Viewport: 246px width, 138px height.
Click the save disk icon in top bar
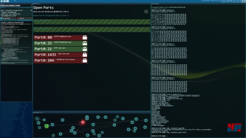click(7, 1)
